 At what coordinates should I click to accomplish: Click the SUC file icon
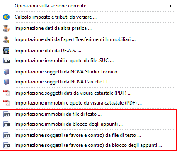click(6, 61)
